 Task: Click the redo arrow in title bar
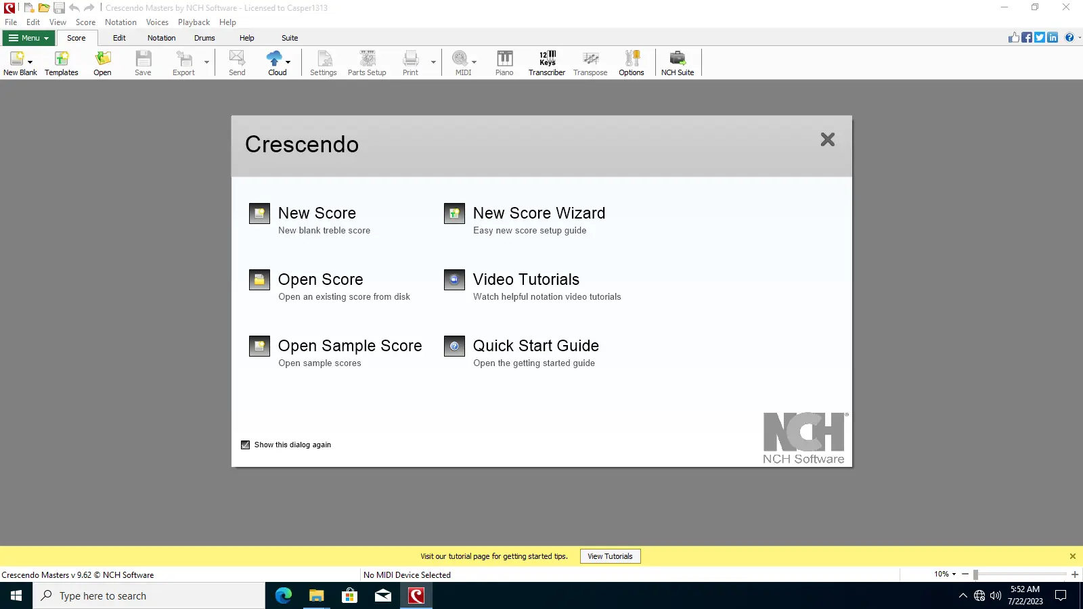point(89,8)
